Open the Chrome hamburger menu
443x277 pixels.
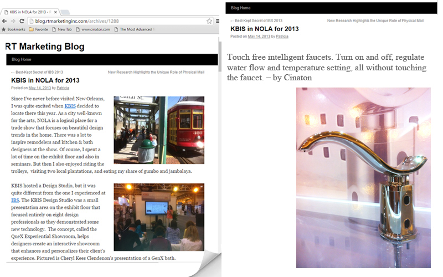pos(218,21)
